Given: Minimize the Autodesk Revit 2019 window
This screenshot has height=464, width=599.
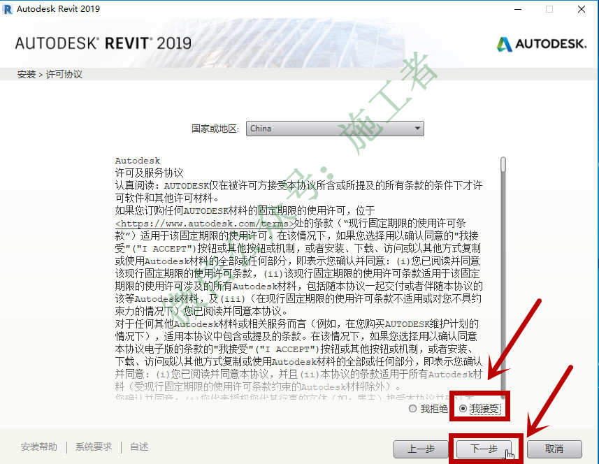Looking at the screenshot, I should pyautogui.click(x=518, y=9).
